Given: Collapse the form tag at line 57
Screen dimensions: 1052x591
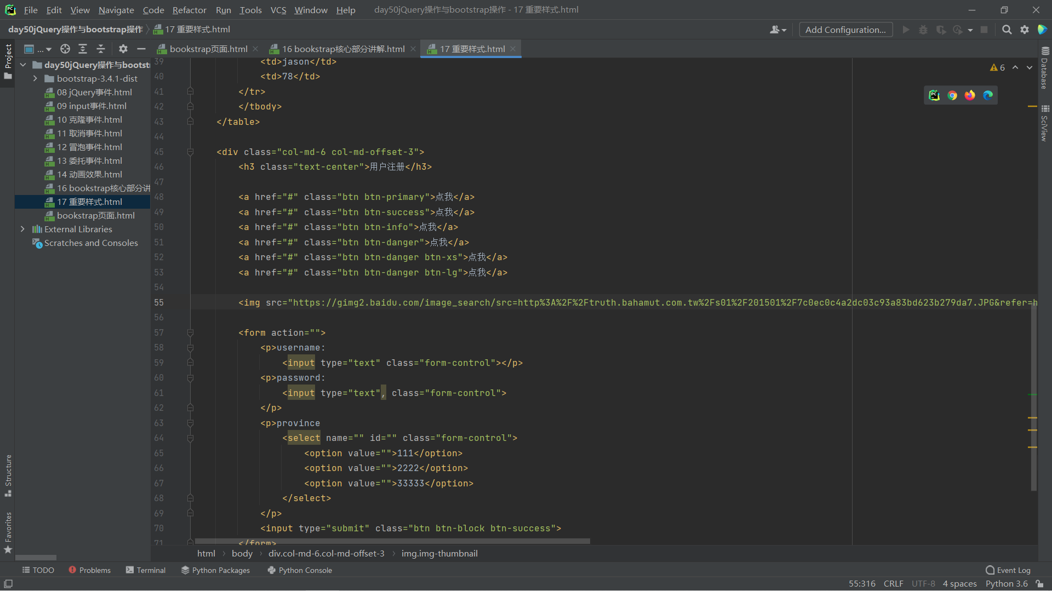Looking at the screenshot, I should 190,332.
